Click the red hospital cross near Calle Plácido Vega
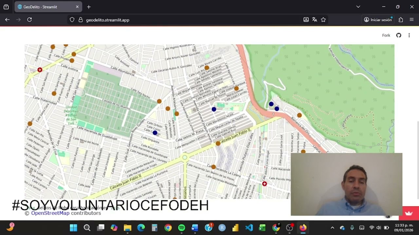 tap(264, 184)
